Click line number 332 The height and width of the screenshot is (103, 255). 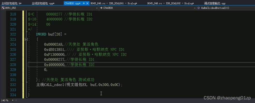(13, 85)
